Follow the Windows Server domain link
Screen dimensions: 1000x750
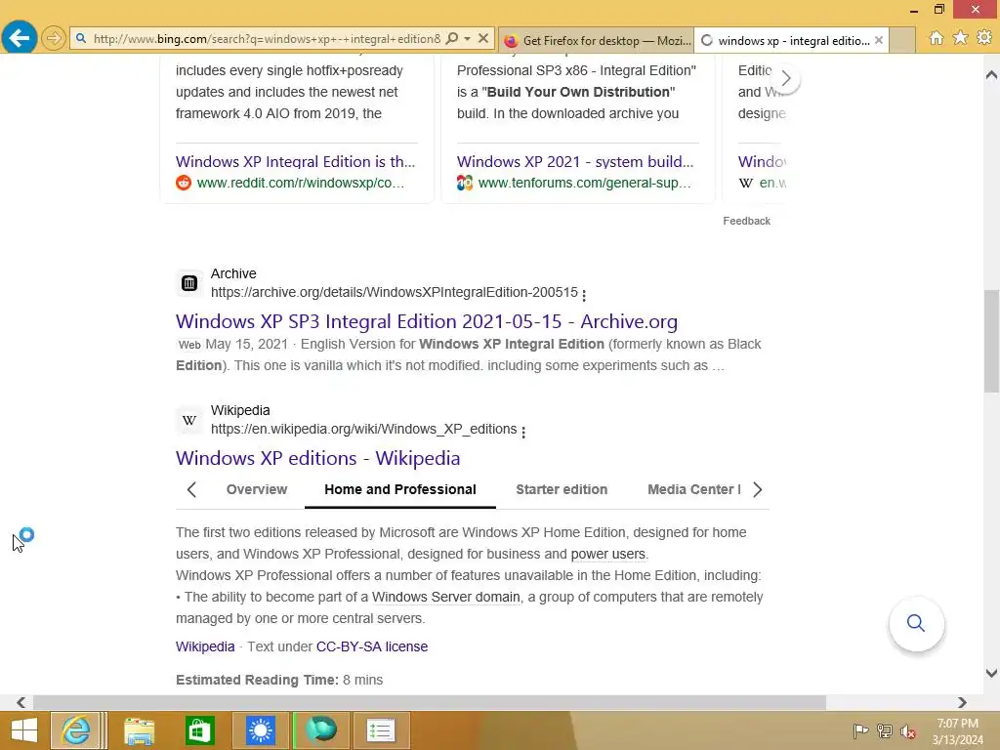point(445,597)
